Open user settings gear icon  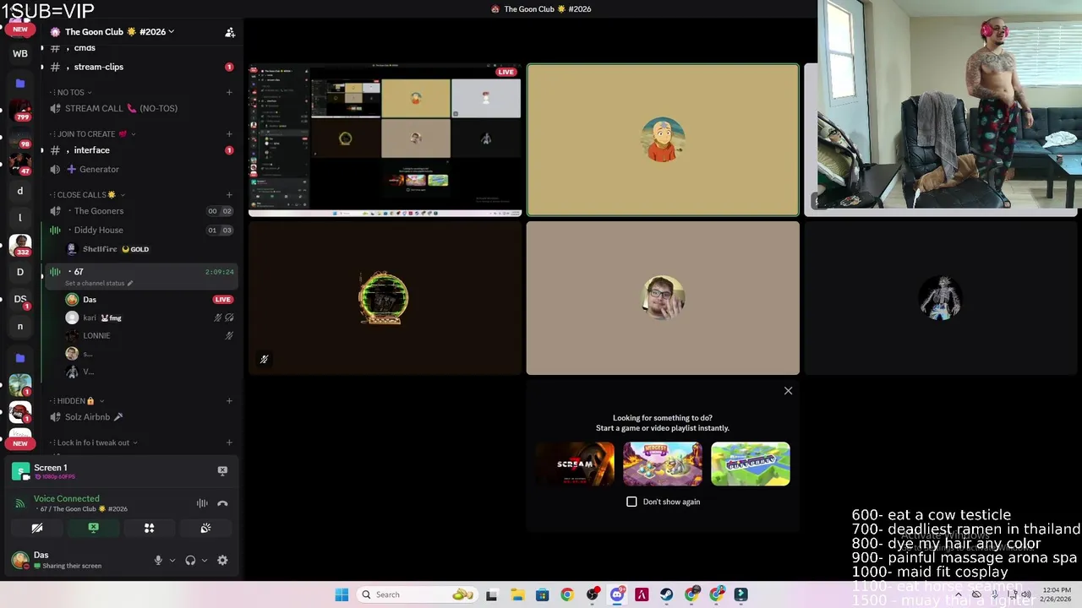[x=222, y=560]
